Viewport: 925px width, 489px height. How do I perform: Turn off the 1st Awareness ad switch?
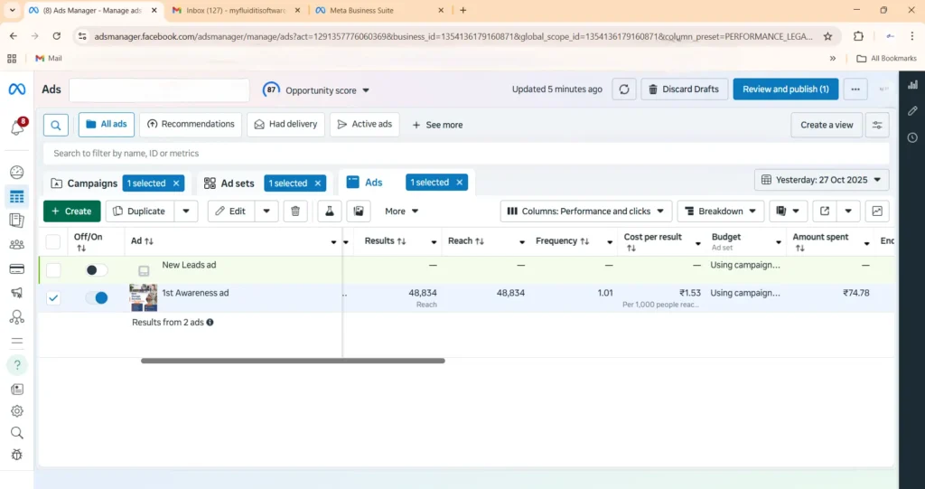[x=97, y=297]
